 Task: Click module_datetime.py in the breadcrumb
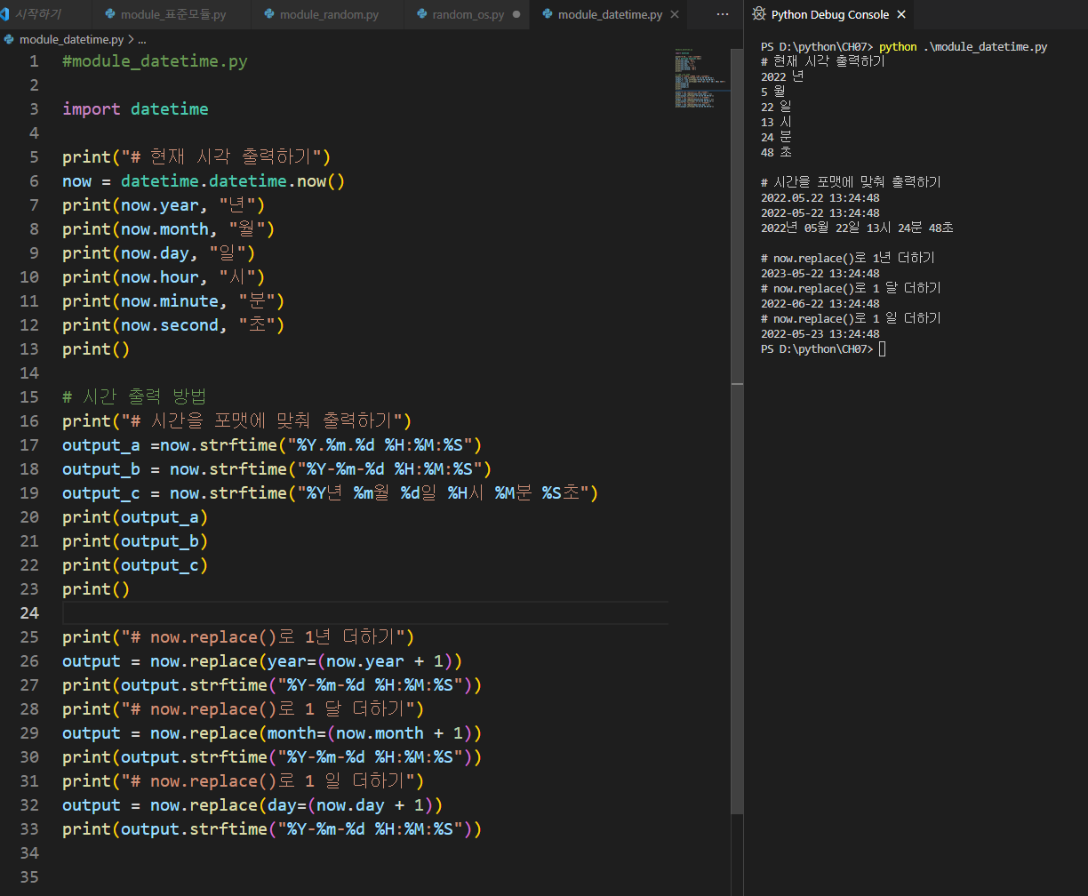(x=71, y=40)
